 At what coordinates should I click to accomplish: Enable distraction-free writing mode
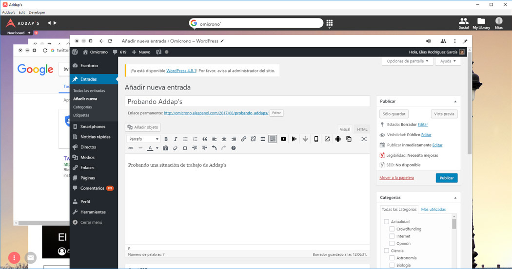364,139
